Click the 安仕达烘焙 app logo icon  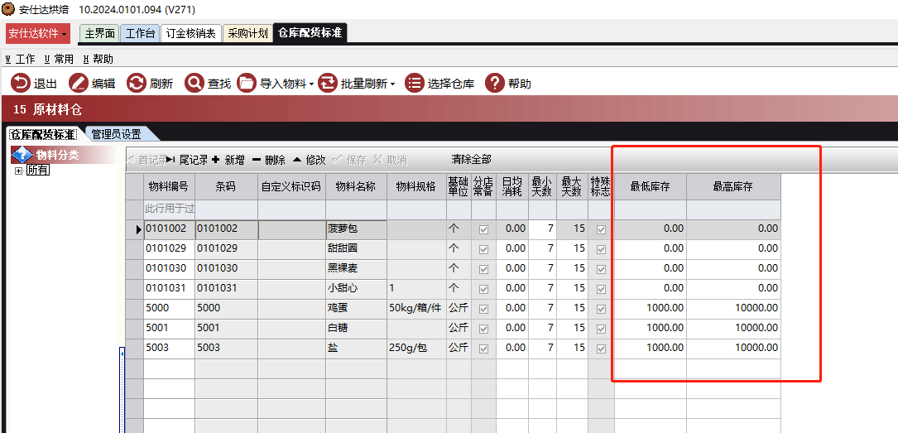tap(8, 9)
